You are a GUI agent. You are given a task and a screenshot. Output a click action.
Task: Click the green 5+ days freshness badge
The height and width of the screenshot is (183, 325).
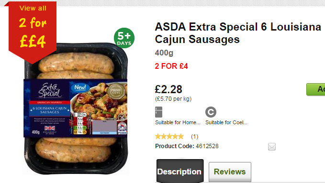pos(124,38)
